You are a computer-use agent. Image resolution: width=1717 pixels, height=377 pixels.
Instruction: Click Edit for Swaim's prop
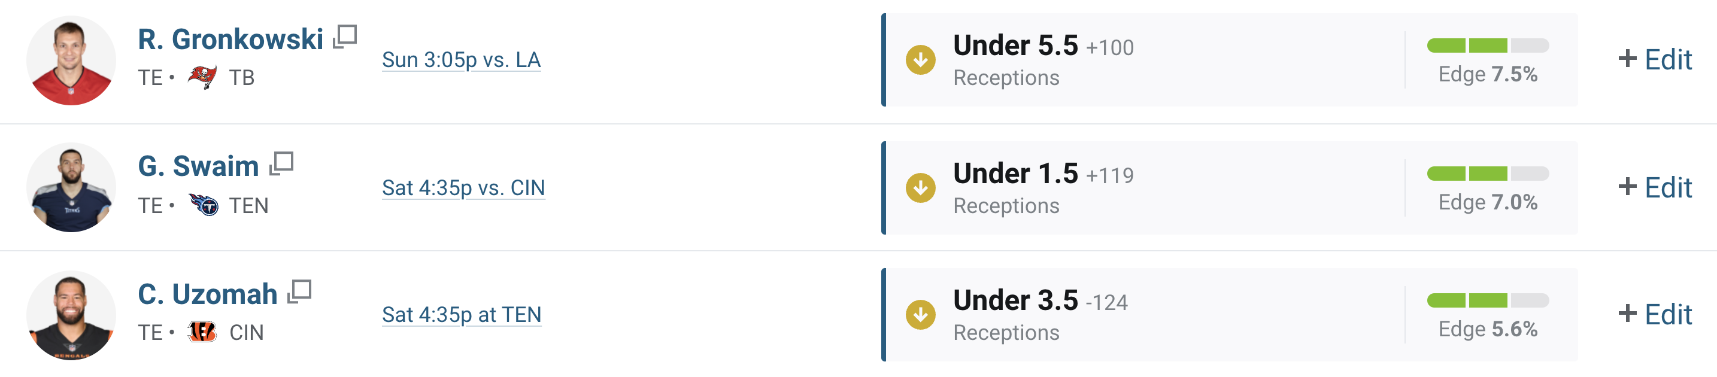coord(1654,187)
